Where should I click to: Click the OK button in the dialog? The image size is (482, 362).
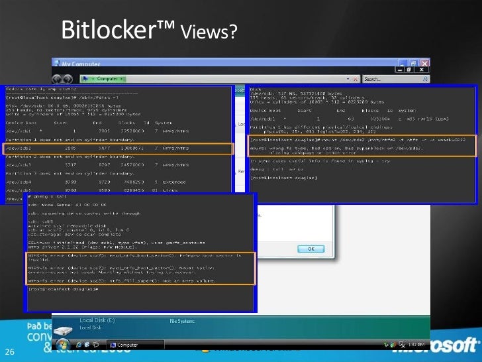click(x=311, y=249)
